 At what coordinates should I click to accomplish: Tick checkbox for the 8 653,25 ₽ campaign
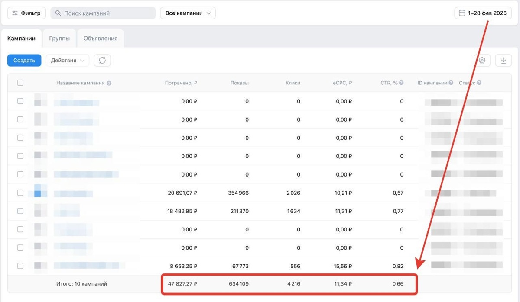click(x=20, y=266)
